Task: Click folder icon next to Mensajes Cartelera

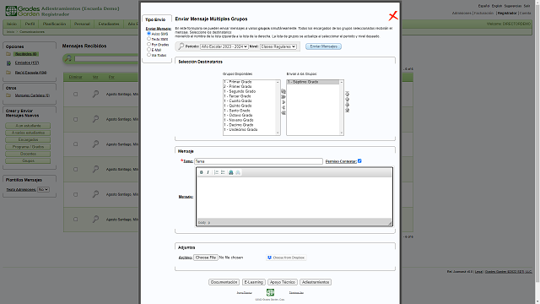Action: click(8, 95)
